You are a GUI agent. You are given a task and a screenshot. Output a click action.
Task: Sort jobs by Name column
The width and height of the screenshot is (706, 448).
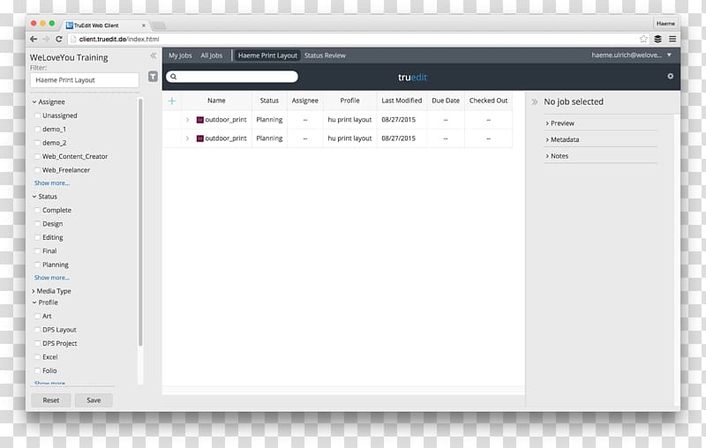pyautogui.click(x=216, y=101)
